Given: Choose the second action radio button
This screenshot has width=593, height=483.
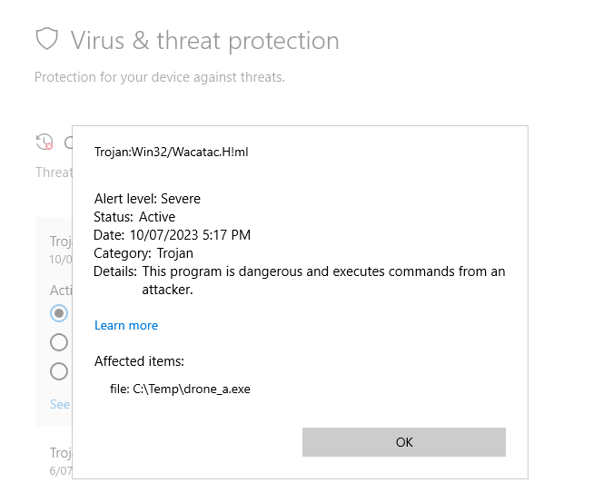Looking at the screenshot, I should click(59, 342).
